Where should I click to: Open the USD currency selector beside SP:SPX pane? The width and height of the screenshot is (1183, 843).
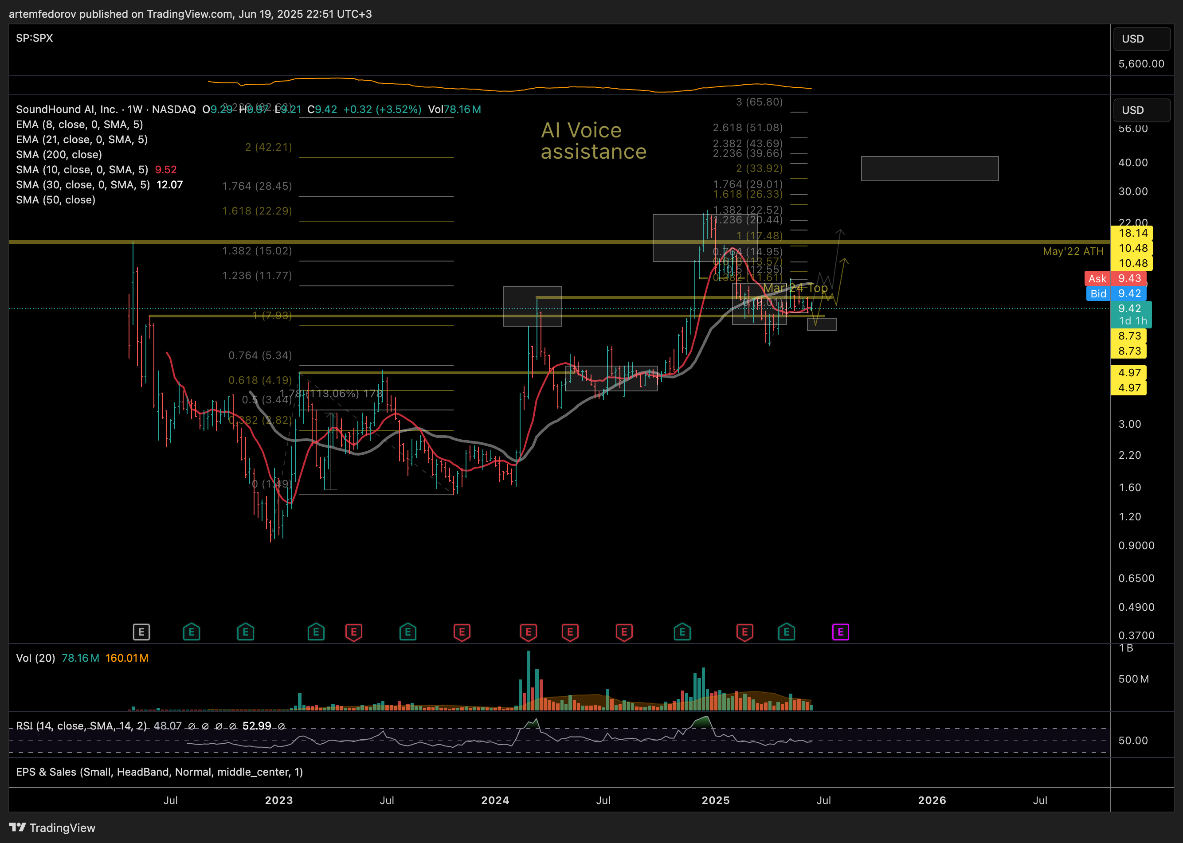click(1141, 39)
